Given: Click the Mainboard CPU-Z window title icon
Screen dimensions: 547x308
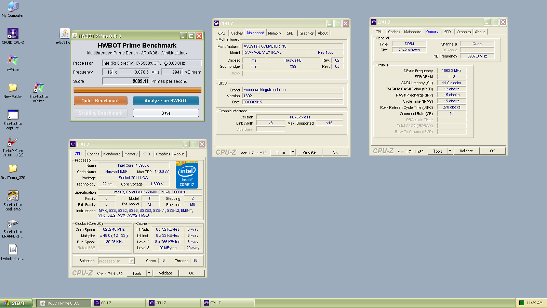Looking at the screenshot, I should coord(216,23).
